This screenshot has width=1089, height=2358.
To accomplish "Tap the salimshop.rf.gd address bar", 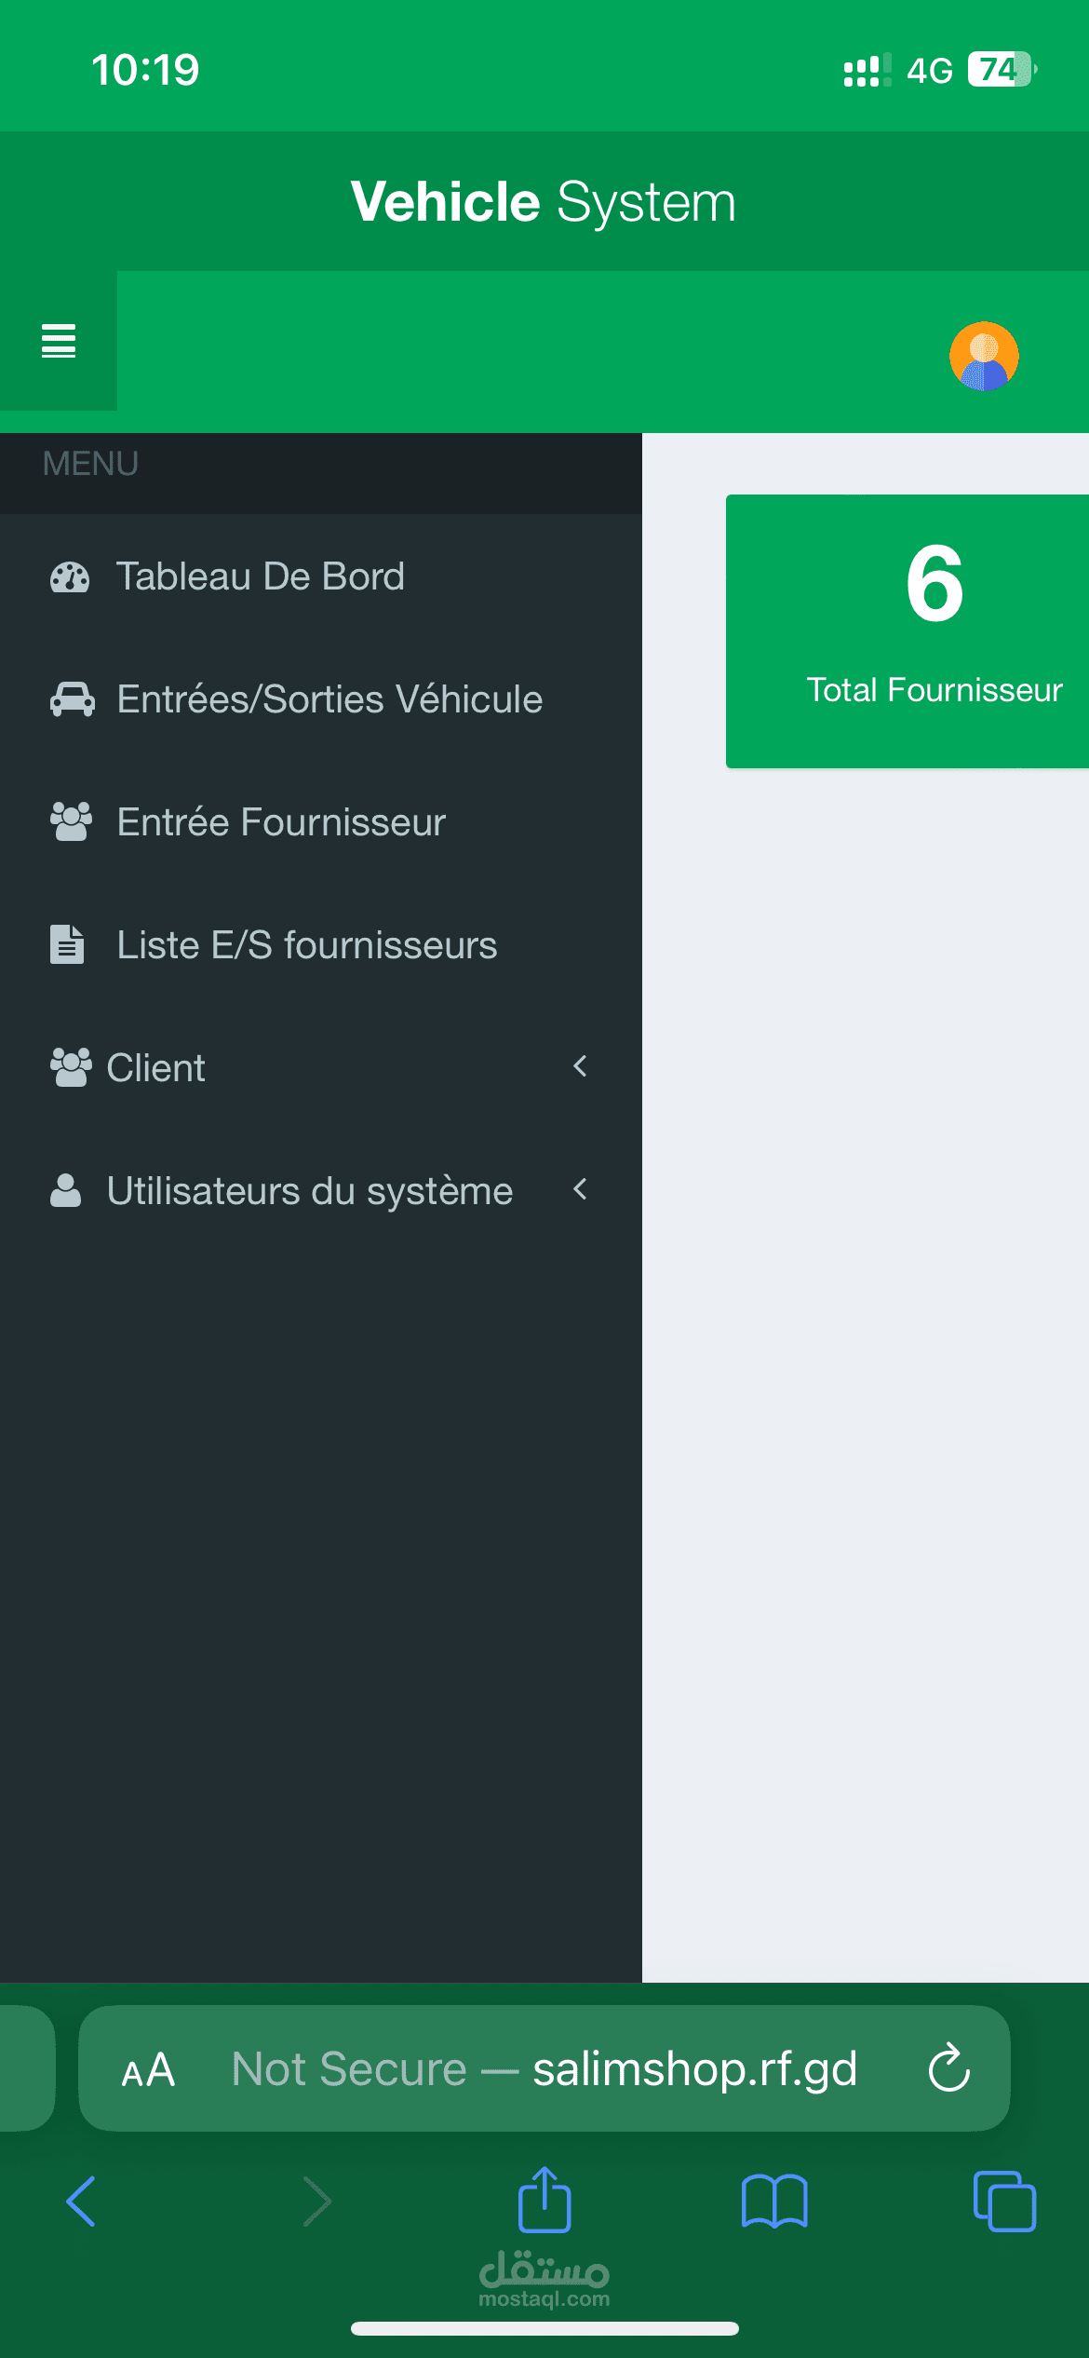I will click(544, 2068).
